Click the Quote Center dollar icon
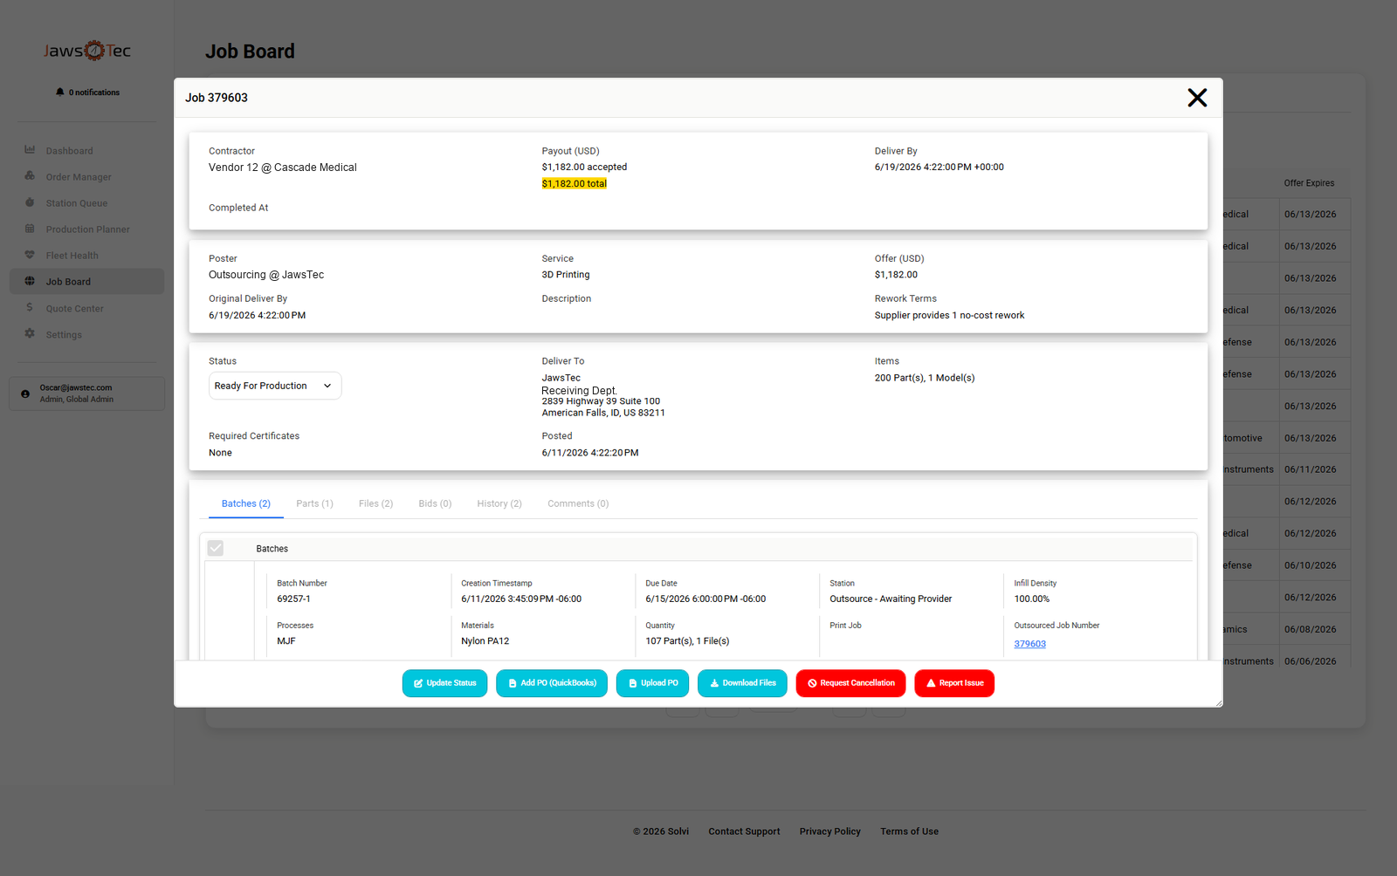 pos(30,308)
